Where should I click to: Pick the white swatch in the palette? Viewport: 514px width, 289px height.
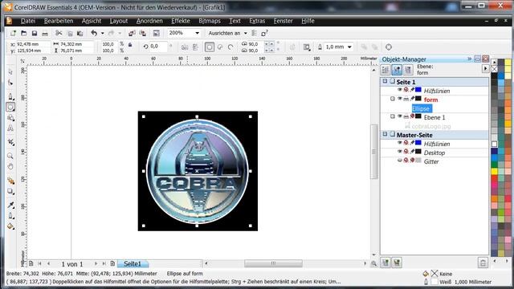point(494,144)
